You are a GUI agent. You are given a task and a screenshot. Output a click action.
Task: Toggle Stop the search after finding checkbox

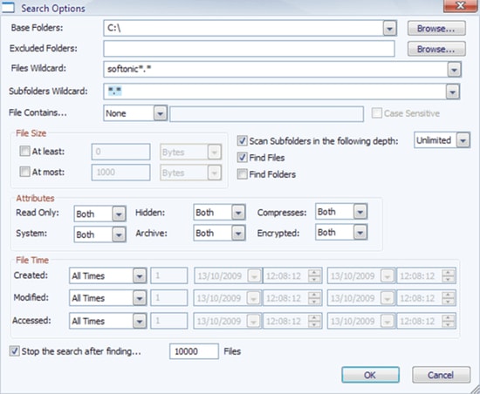pyautogui.click(x=14, y=351)
